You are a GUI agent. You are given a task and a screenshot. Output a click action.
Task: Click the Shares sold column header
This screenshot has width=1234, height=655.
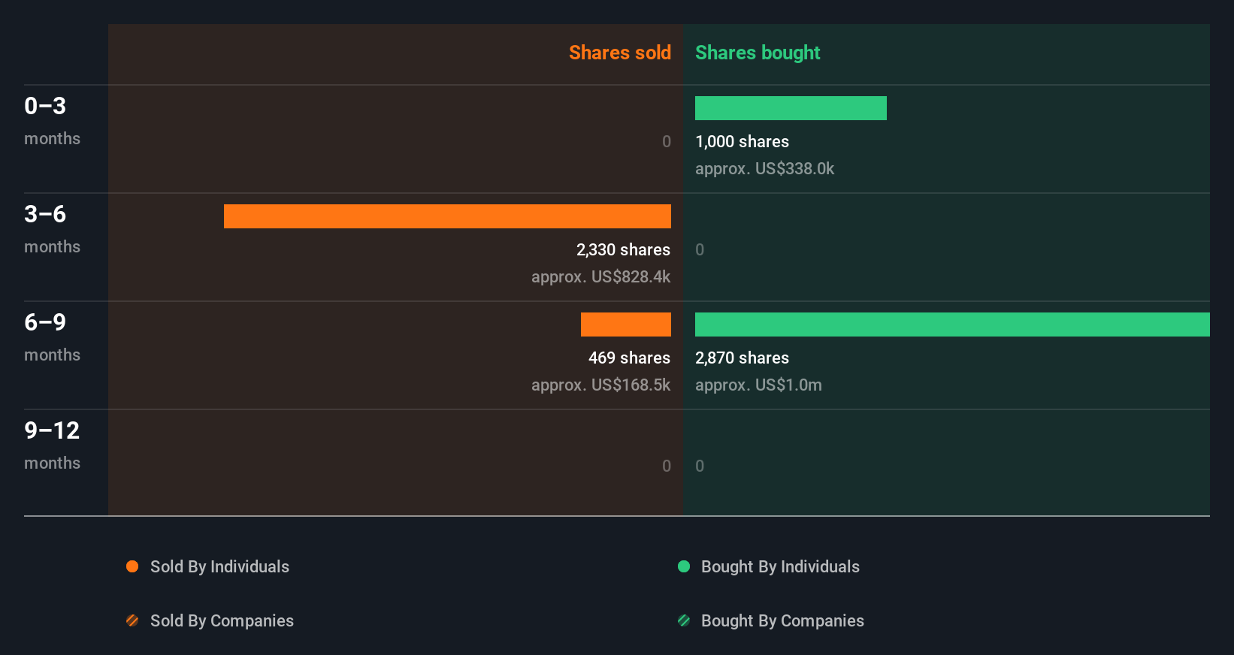coord(620,53)
